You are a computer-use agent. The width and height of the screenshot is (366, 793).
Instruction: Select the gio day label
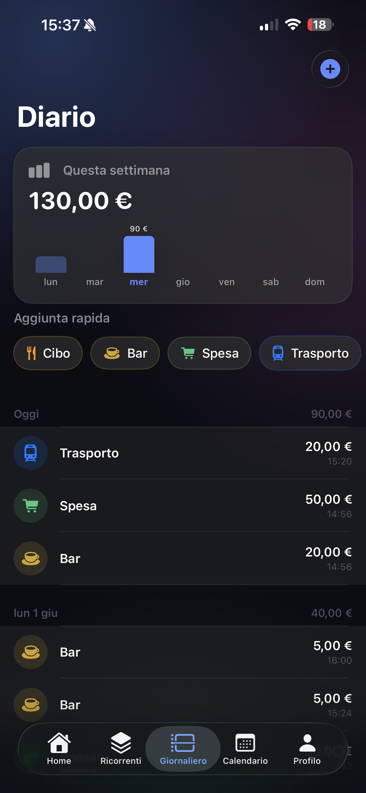(x=183, y=282)
